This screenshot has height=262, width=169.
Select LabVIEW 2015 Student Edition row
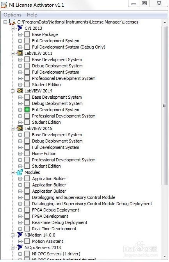point(46,166)
